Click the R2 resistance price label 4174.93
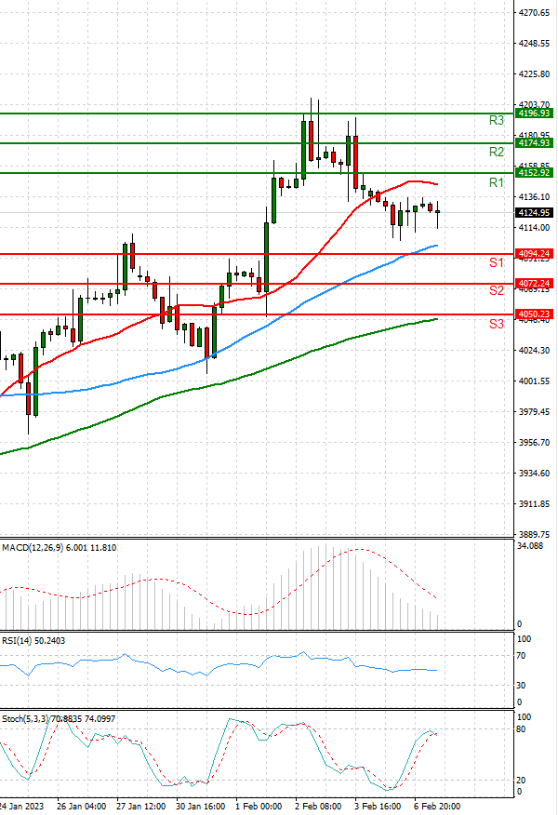558x815 pixels. [534, 143]
